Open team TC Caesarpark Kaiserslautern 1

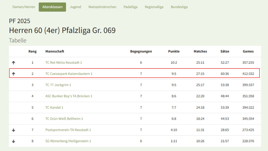coord(69,74)
